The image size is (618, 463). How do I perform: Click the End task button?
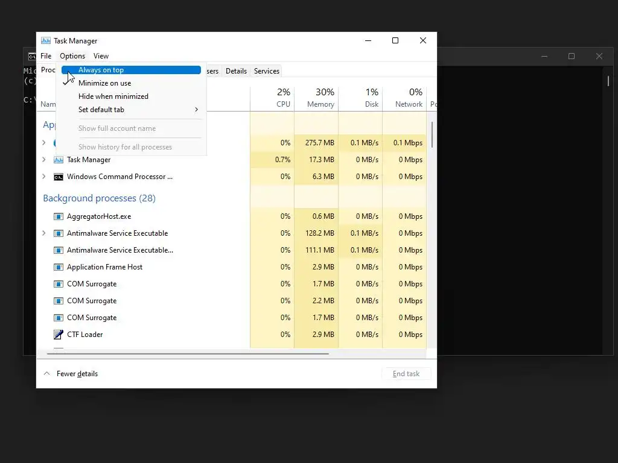click(406, 374)
